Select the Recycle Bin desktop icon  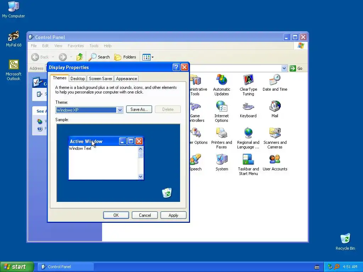click(x=345, y=242)
